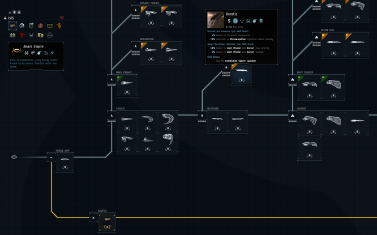Screen dimensions: 377x235
Task: Click the Cruiser group skill icon
Action: [x=292, y=117]
